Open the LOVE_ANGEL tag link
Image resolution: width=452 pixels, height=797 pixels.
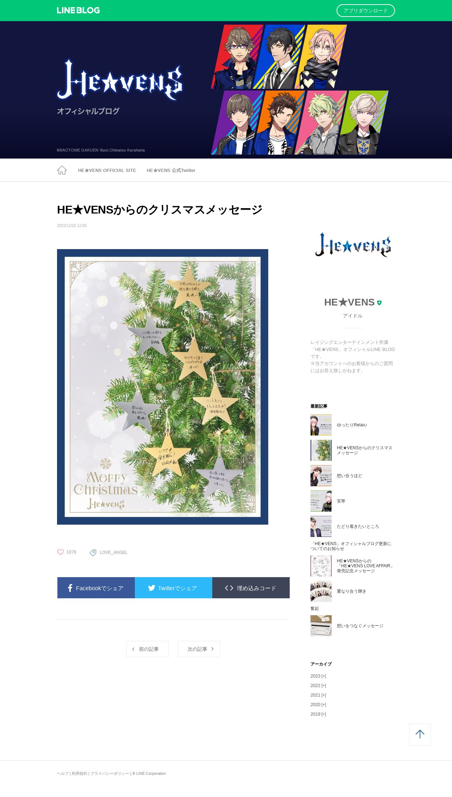click(x=113, y=552)
